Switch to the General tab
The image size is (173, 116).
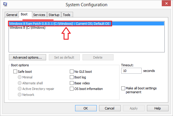[x=12, y=15]
